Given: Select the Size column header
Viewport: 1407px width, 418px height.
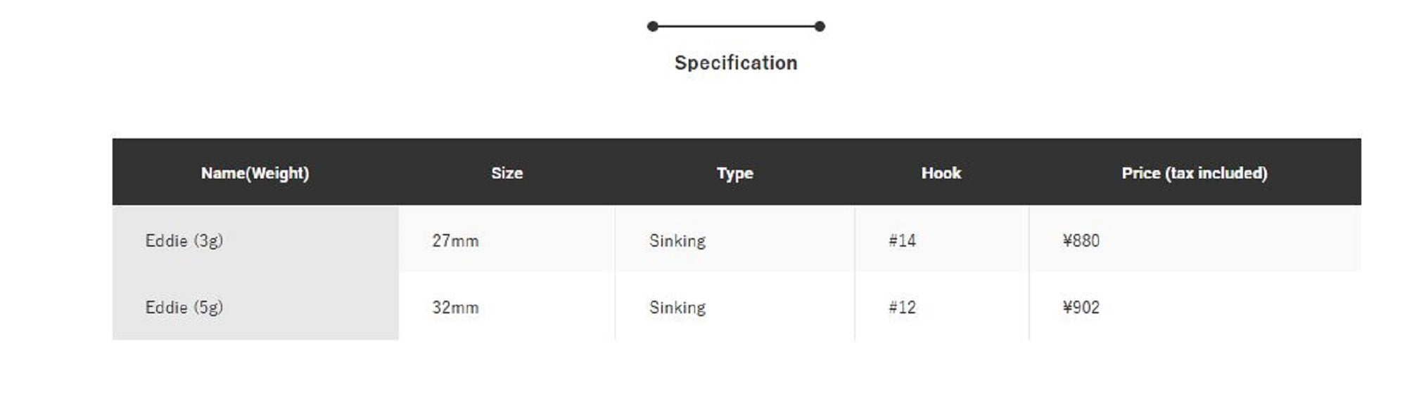Looking at the screenshot, I should pyautogui.click(x=507, y=173).
